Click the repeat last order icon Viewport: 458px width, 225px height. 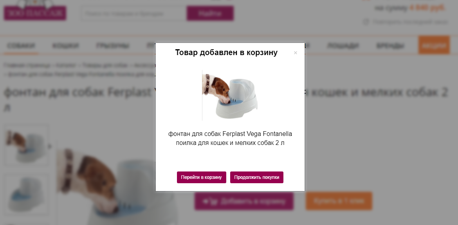(366, 22)
